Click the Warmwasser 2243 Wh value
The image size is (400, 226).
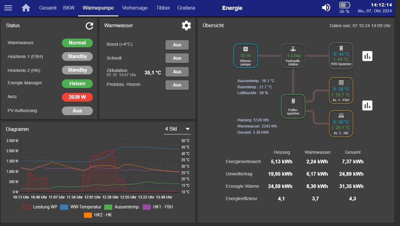pyautogui.click(x=257, y=126)
